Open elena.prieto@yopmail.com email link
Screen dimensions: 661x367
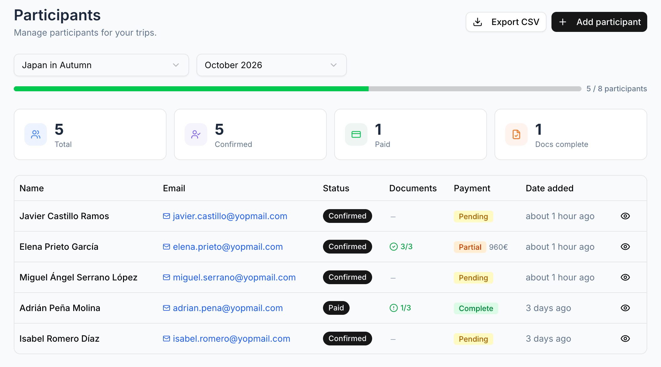[x=228, y=247]
